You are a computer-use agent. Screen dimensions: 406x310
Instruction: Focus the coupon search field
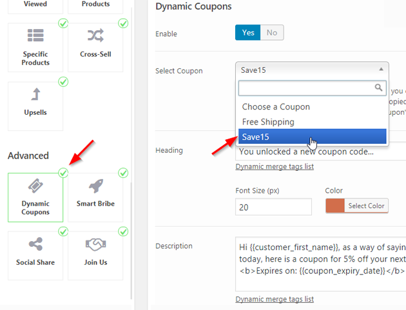pyautogui.click(x=313, y=88)
